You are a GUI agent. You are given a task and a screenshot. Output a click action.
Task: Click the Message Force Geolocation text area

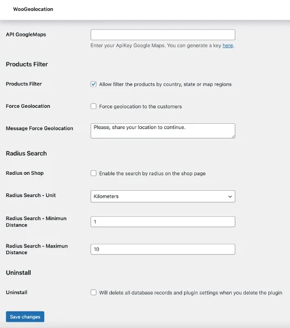[x=163, y=131]
